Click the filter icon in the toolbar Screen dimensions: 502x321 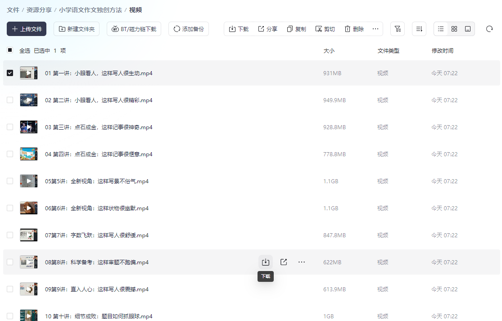point(397,29)
